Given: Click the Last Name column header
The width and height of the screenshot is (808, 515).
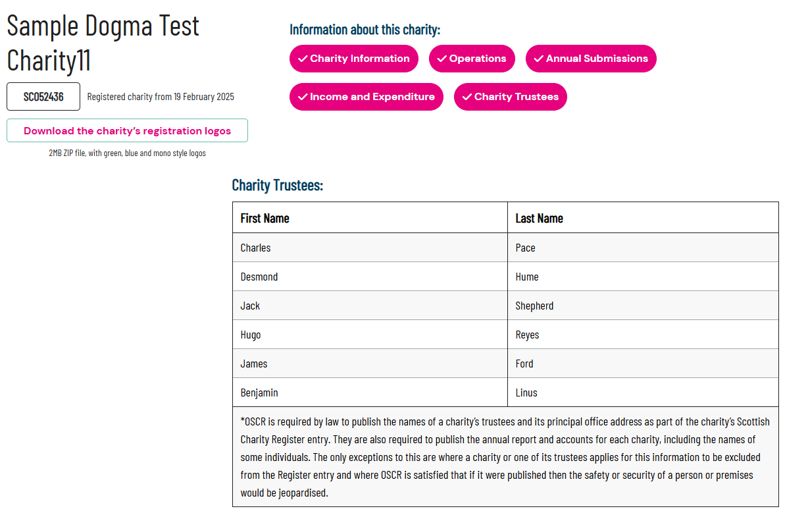Looking at the screenshot, I should (x=540, y=218).
